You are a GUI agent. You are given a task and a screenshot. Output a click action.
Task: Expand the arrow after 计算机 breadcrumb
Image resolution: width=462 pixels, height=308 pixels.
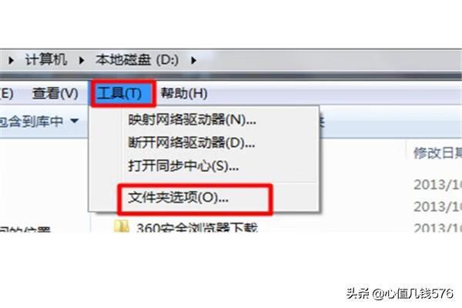coord(82,60)
